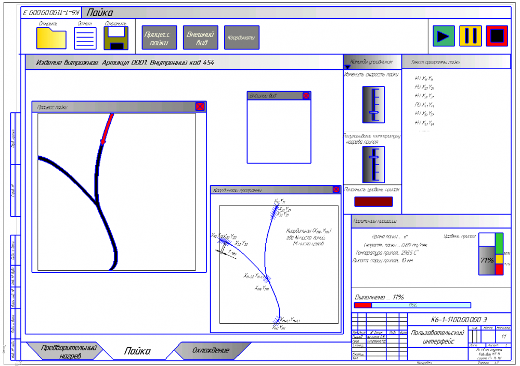This screenshot has width=520, height=366.
Task: Click the soldering speed slider
Action: pos(373,105)
